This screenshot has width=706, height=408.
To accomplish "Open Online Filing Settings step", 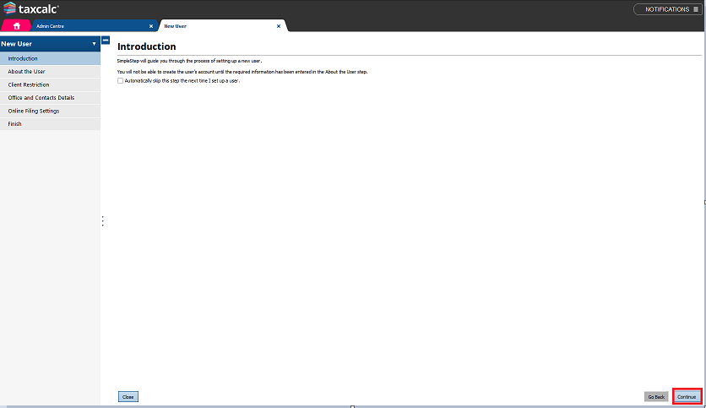I will (x=34, y=111).
